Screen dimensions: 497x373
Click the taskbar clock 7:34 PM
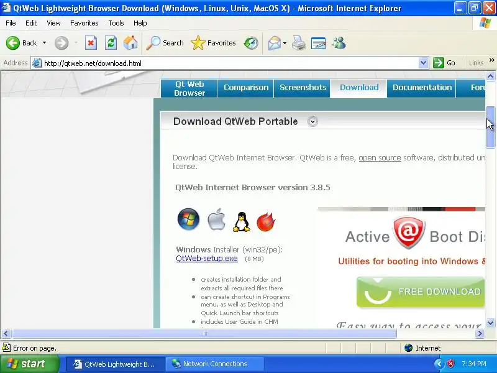pos(474,364)
